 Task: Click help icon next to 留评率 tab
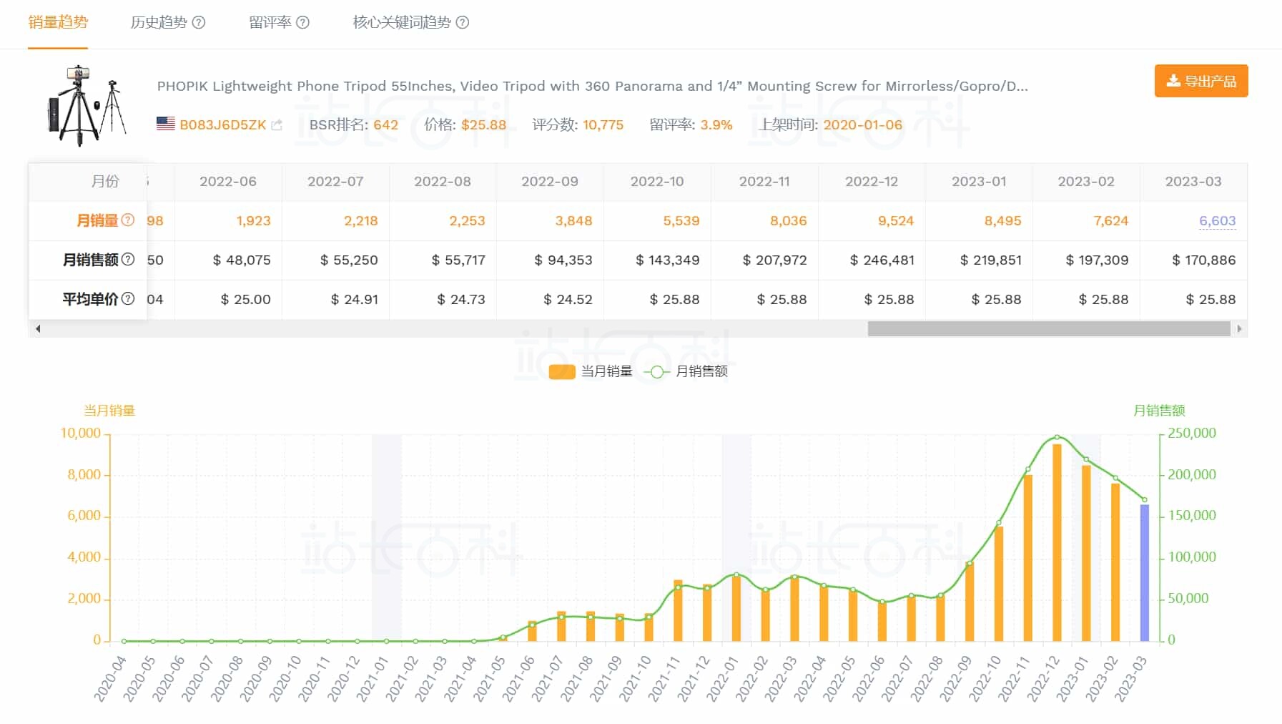click(x=302, y=22)
